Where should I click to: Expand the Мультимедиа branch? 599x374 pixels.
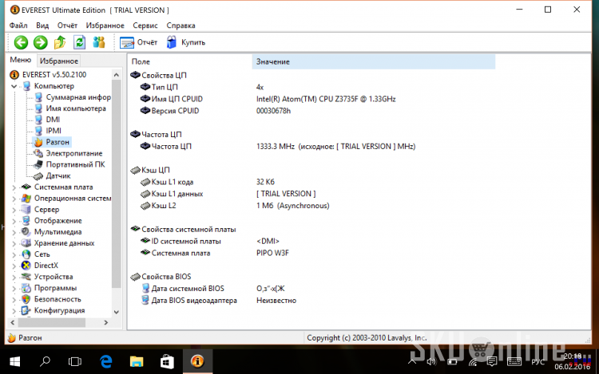[14, 232]
